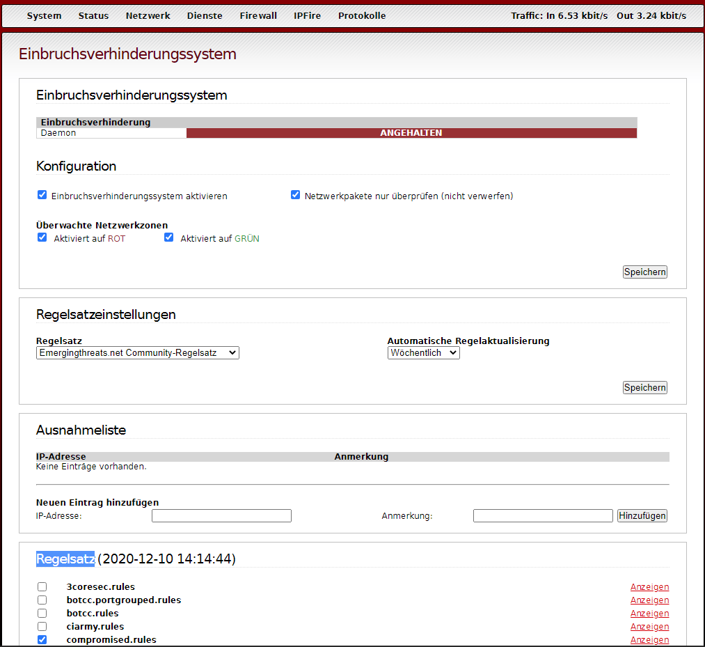Open the Automatische Regelaktualisierung dropdown
Viewport: 705px width, 647px height.
coord(423,353)
